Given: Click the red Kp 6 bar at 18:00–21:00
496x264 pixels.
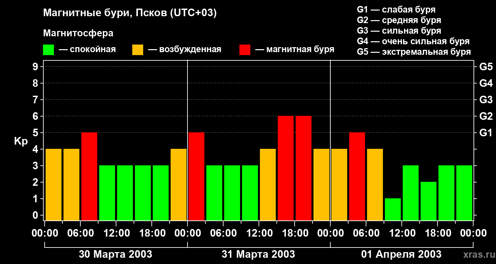Looking at the screenshot, I should [304, 168].
